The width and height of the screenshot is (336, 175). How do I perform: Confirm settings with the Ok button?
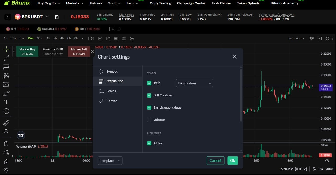(x=233, y=161)
